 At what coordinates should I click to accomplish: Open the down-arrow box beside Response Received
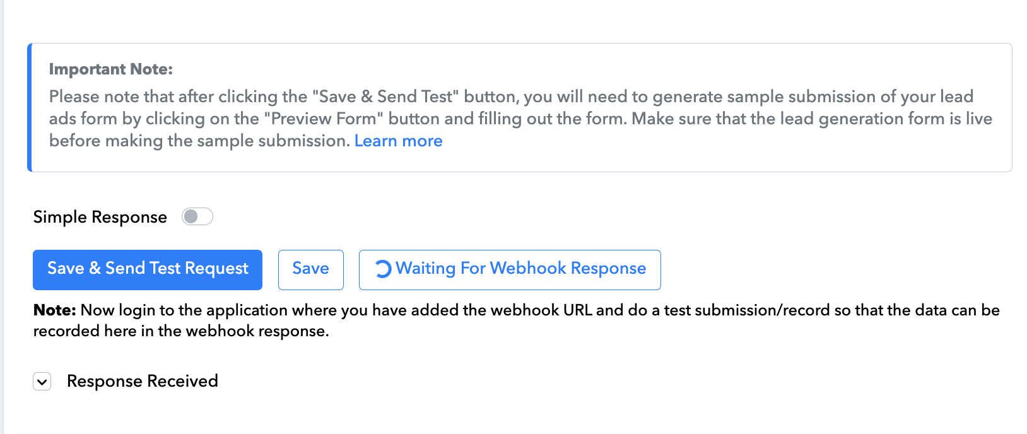[x=42, y=382]
